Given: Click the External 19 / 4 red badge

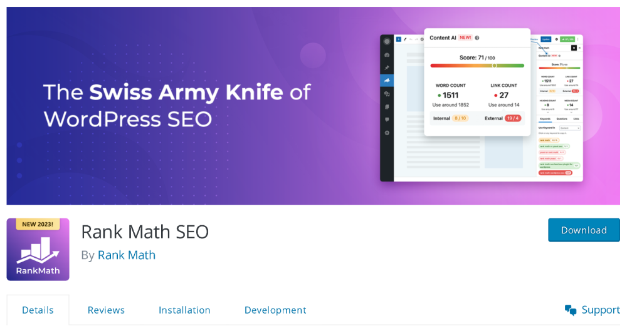Looking at the screenshot, I should [x=513, y=118].
